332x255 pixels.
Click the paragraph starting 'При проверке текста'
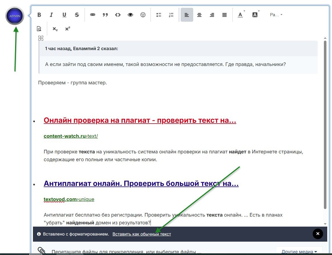[173, 156]
